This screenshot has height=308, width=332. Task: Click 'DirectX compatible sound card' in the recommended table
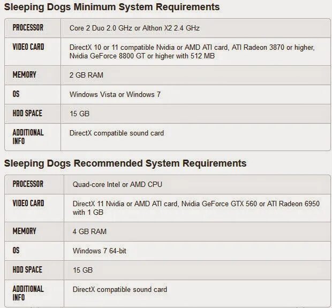[120, 290]
